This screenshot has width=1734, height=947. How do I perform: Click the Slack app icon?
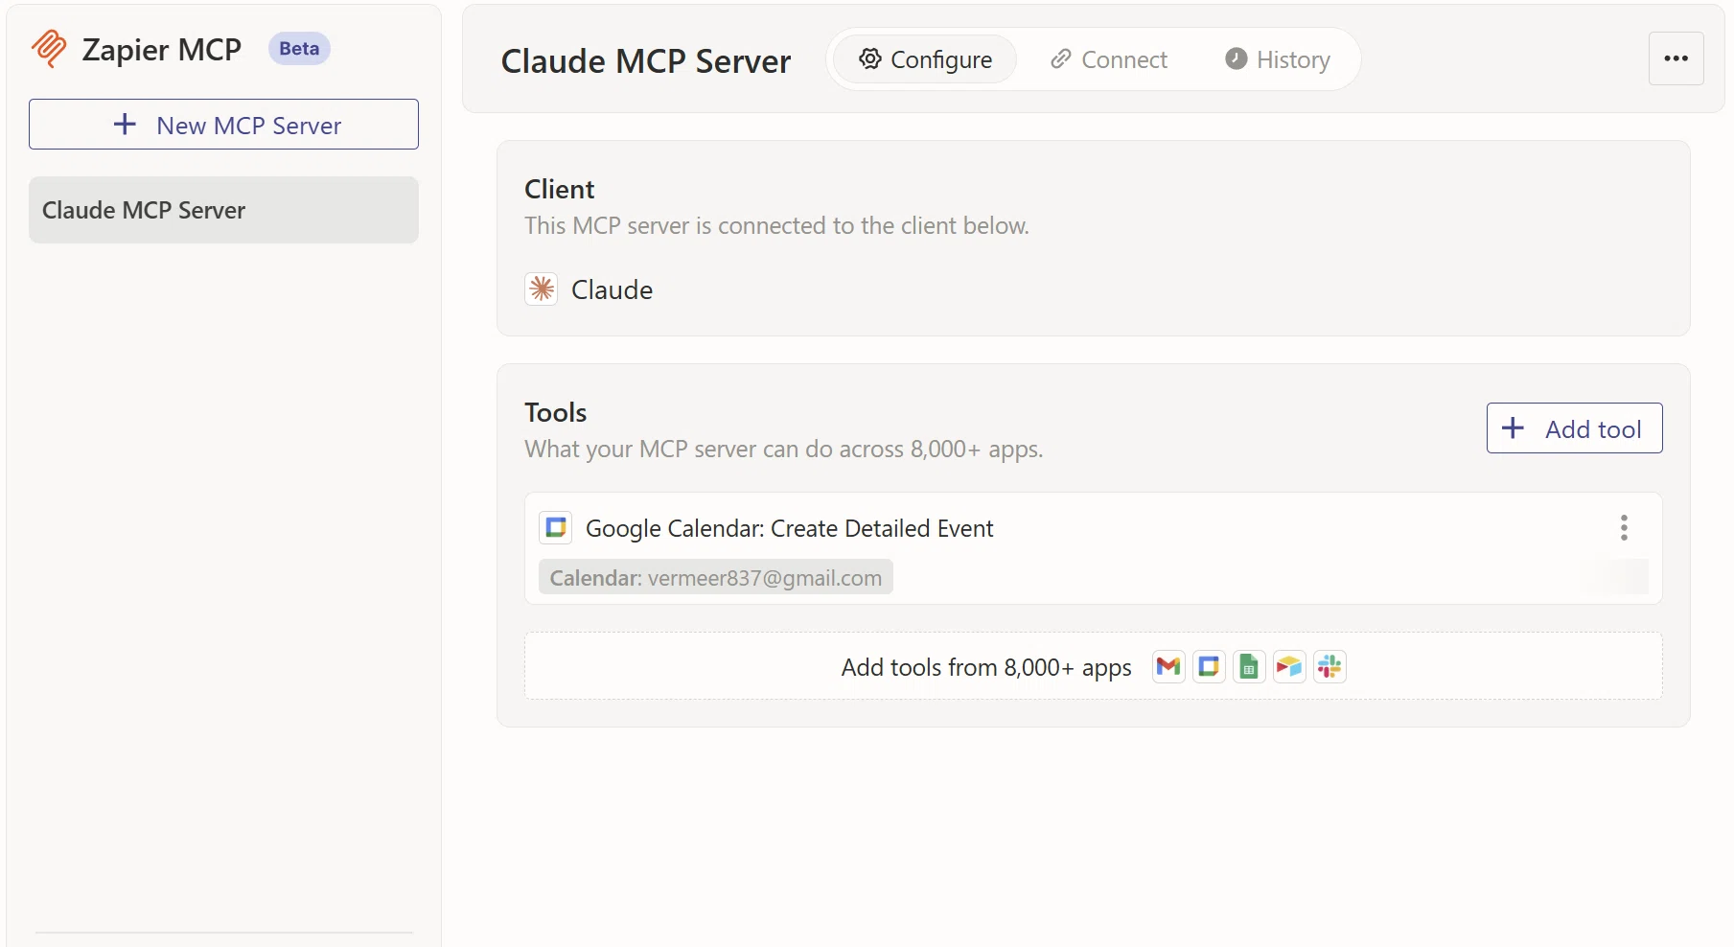(x=1329, y=666)
